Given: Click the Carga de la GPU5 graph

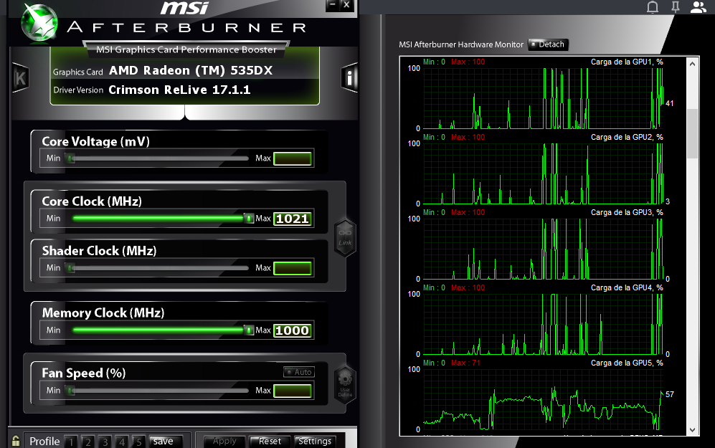Looking at the screenshot, I should [x=544, y=399].
